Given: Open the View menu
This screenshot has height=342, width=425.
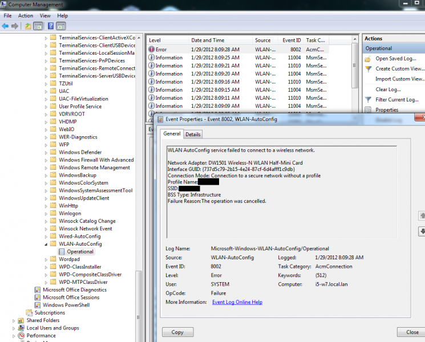Looking at the screenshot, I should (x=45, y=16).
